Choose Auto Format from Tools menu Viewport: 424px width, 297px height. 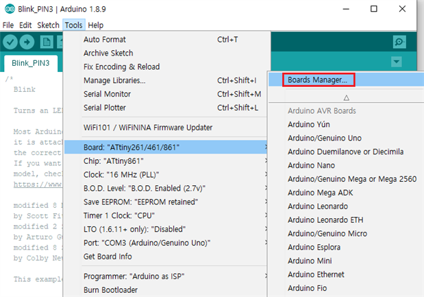[x=166, y=40]
